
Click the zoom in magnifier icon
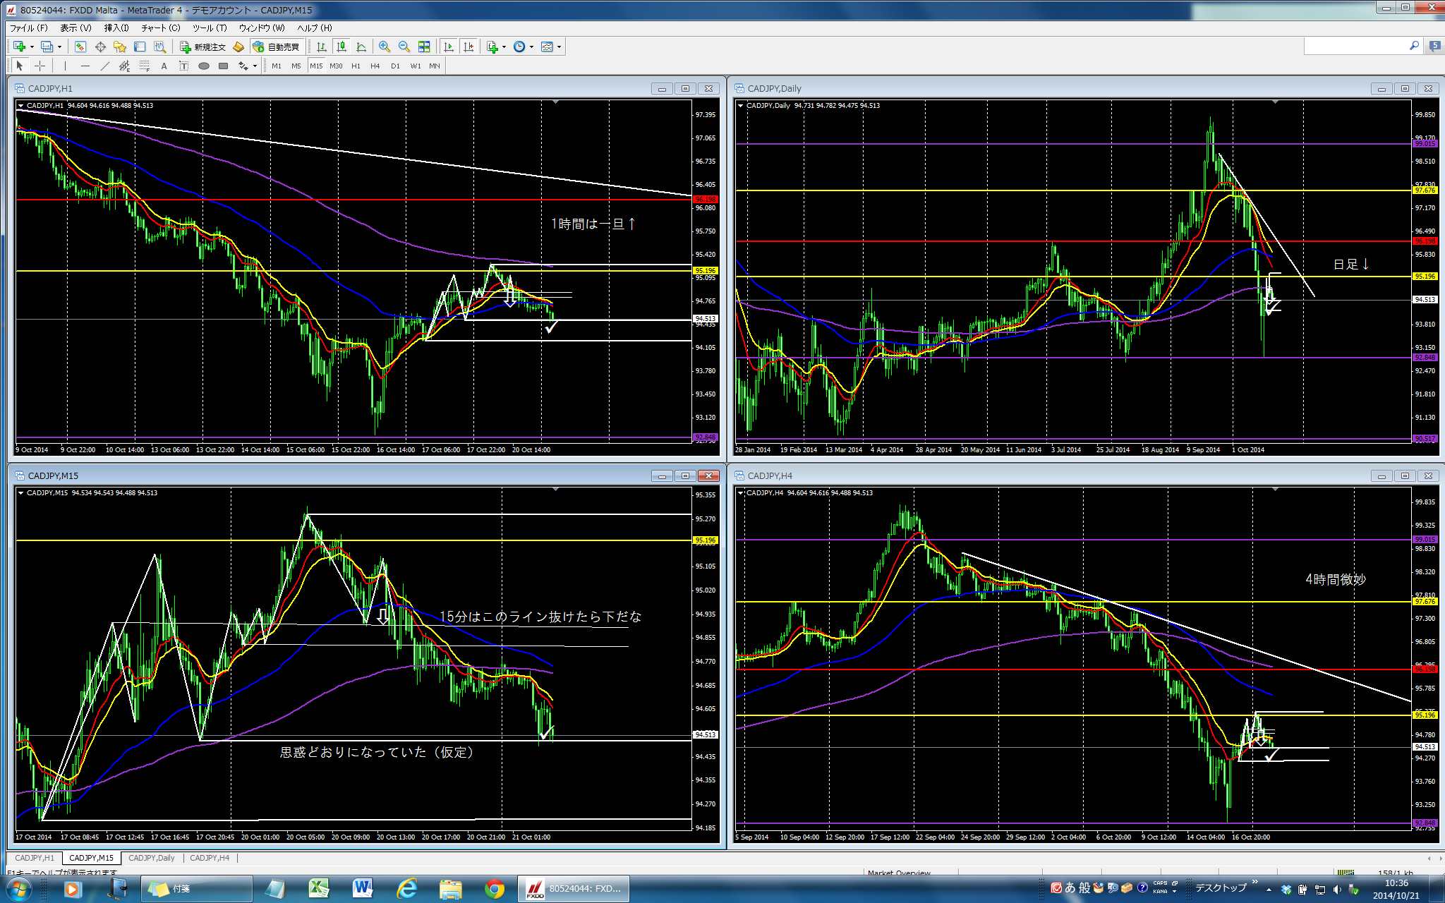pos(384,47)
